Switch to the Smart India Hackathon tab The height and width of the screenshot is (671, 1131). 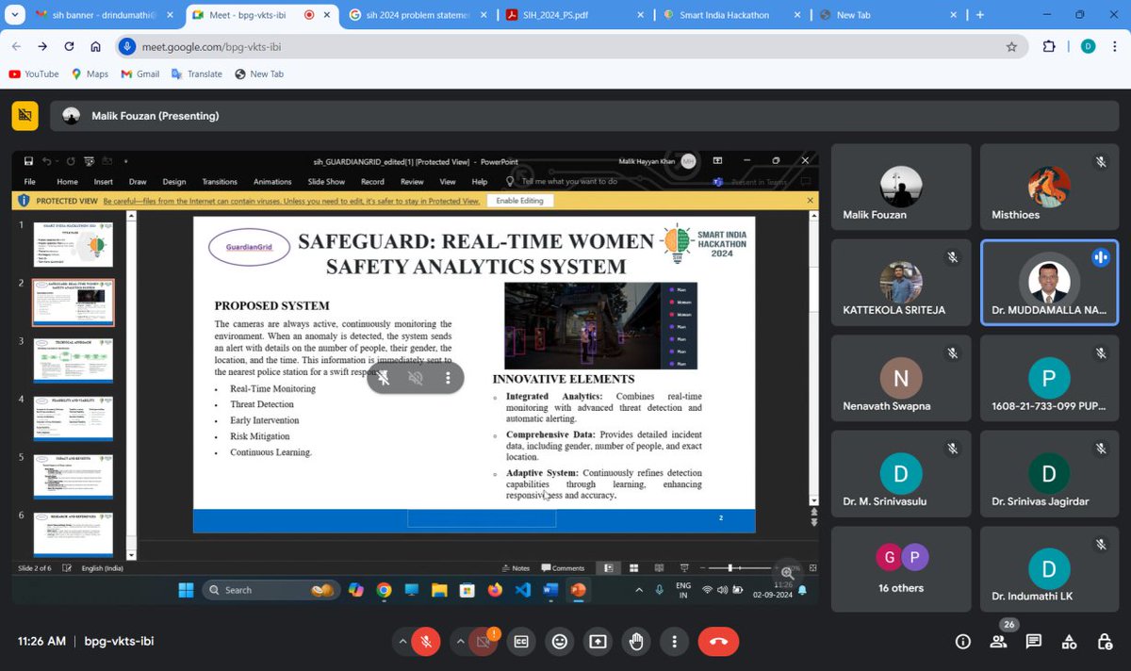coord(730,15)
